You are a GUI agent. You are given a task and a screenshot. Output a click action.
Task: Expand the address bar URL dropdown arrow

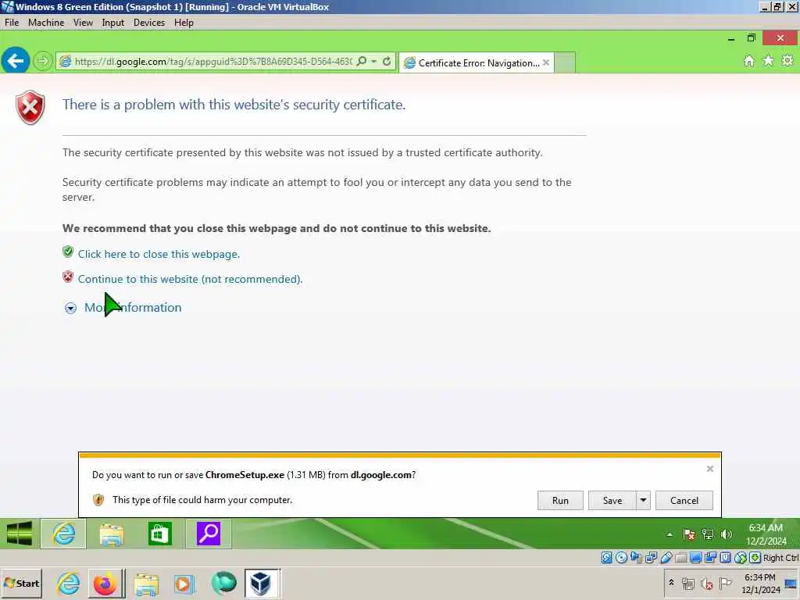pyautogui.click(x=374, y=61)
